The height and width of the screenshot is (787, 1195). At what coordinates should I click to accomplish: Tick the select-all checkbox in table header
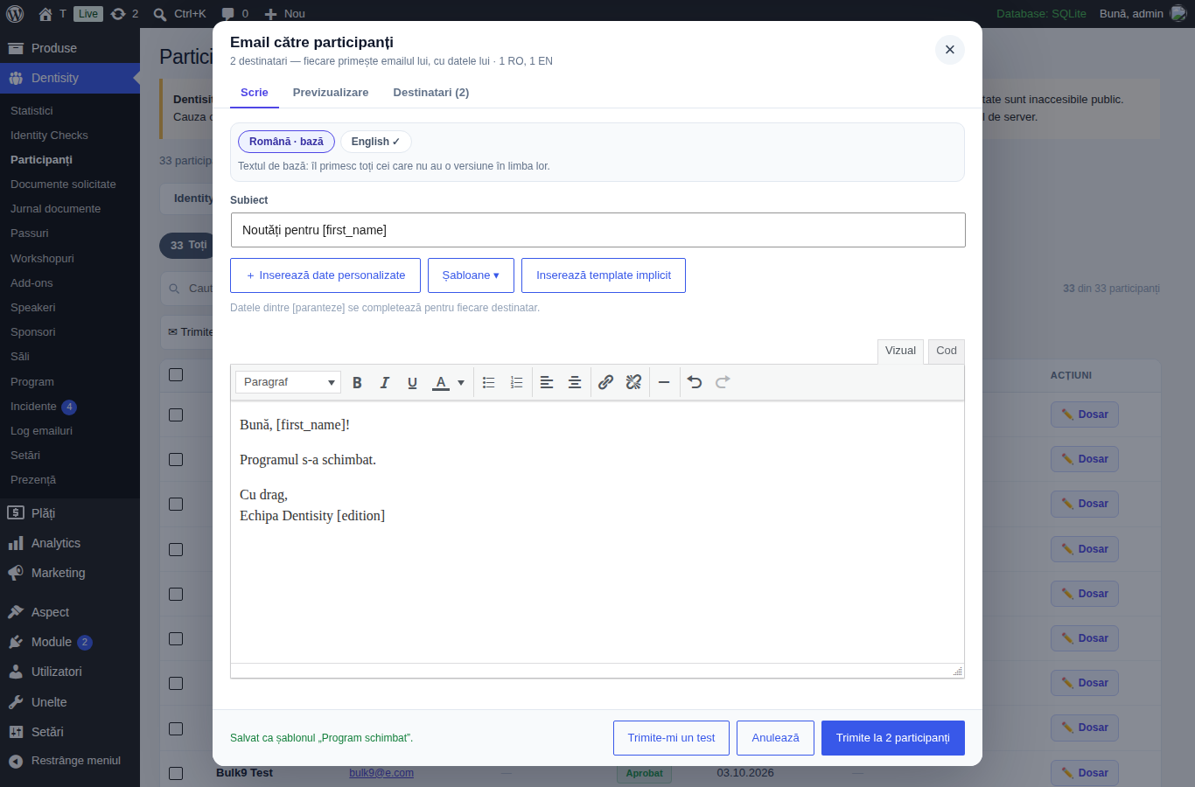pyautogui.click(x=176, y=374)
